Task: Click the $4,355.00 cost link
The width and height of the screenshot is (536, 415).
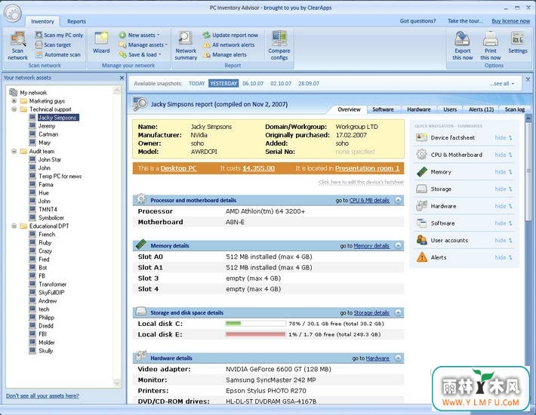Action: coord(258,168)
